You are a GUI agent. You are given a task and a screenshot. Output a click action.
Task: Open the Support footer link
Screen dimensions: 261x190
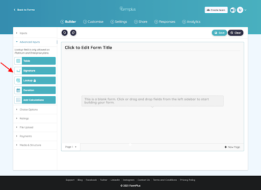70,180
